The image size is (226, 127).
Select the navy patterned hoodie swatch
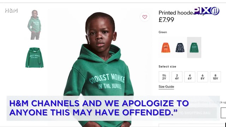tap(180, 48)
